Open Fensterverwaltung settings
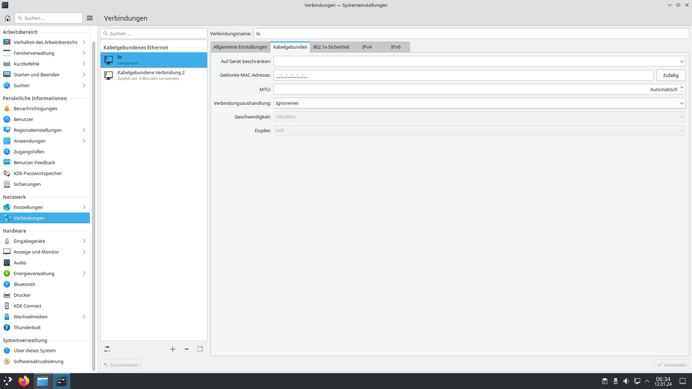The height and width of the screenshot is (389, 692). click(x=45, y=53)
